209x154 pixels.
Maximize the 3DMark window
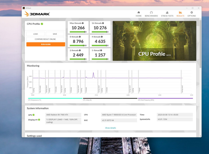pyautogui.click(x=193, y=8)
